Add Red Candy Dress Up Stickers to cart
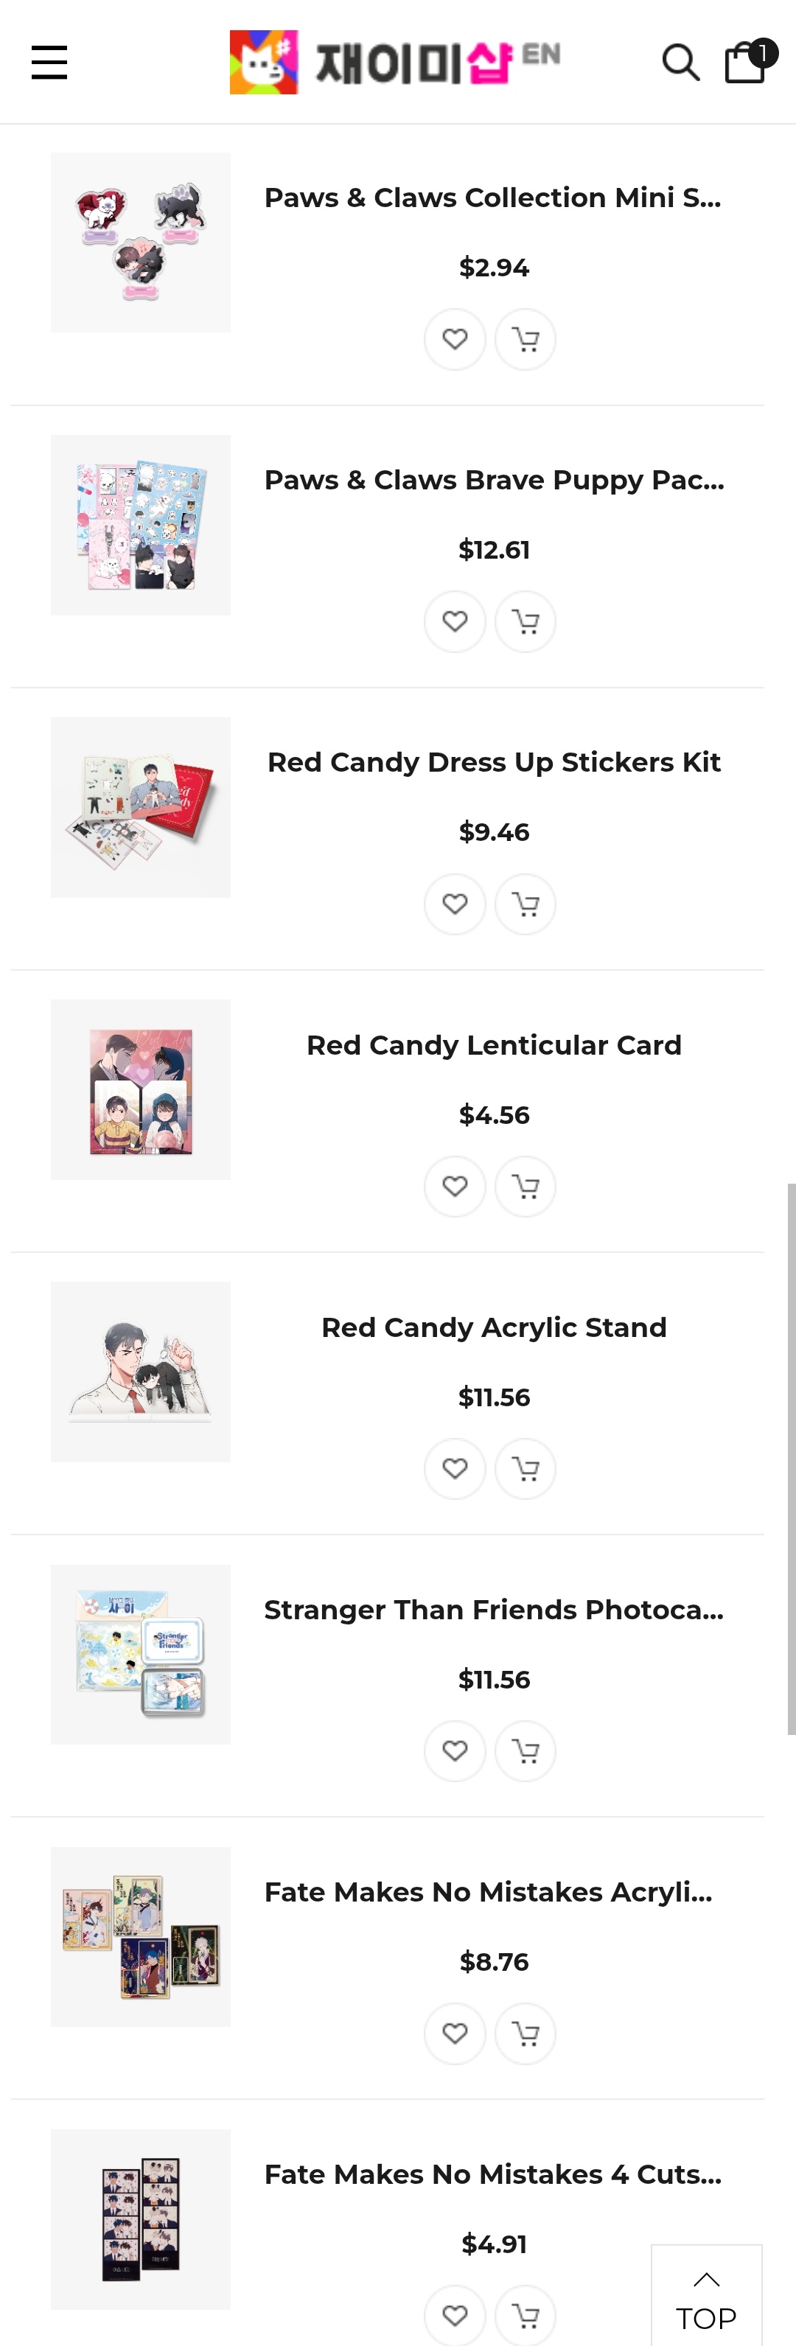The width and height of the screenshot is (796, 2346). [x=526, y=904]
